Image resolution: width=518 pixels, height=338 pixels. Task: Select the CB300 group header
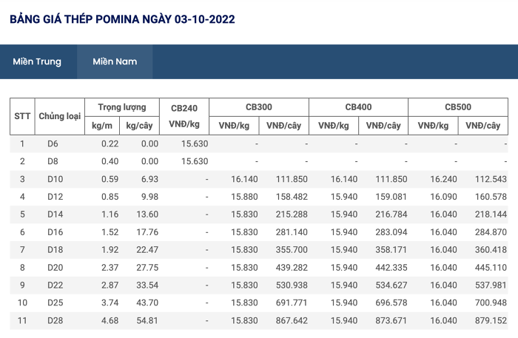(259, 107)
